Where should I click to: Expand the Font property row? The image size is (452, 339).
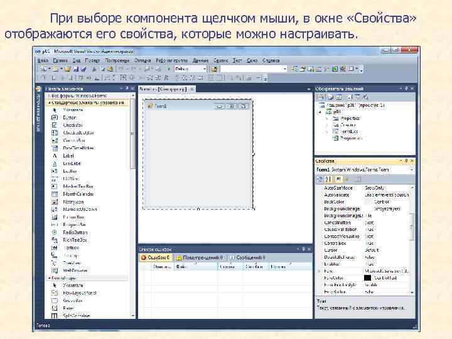tap(319, 271)
